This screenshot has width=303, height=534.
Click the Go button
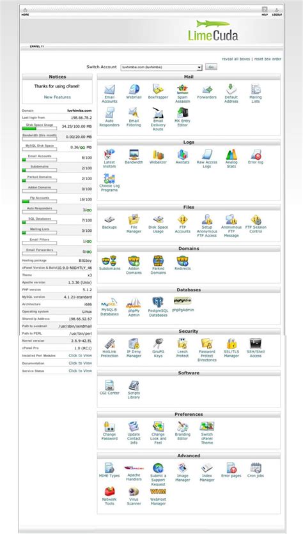pyautogui.click(x=211, y=68)
